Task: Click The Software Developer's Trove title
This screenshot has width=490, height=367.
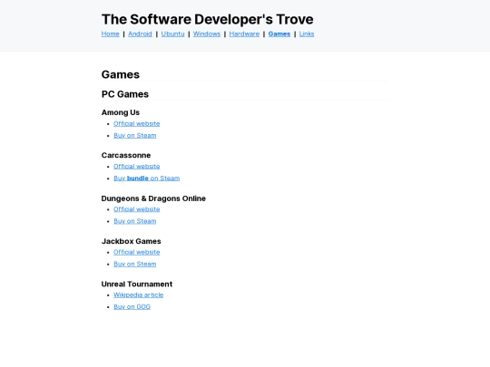Action: tap(208, 19)
